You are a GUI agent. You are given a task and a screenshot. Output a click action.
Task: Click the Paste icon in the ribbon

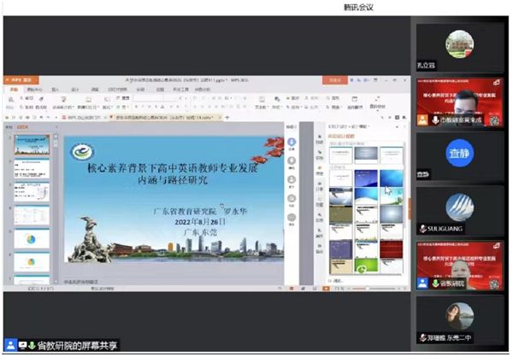10,100
